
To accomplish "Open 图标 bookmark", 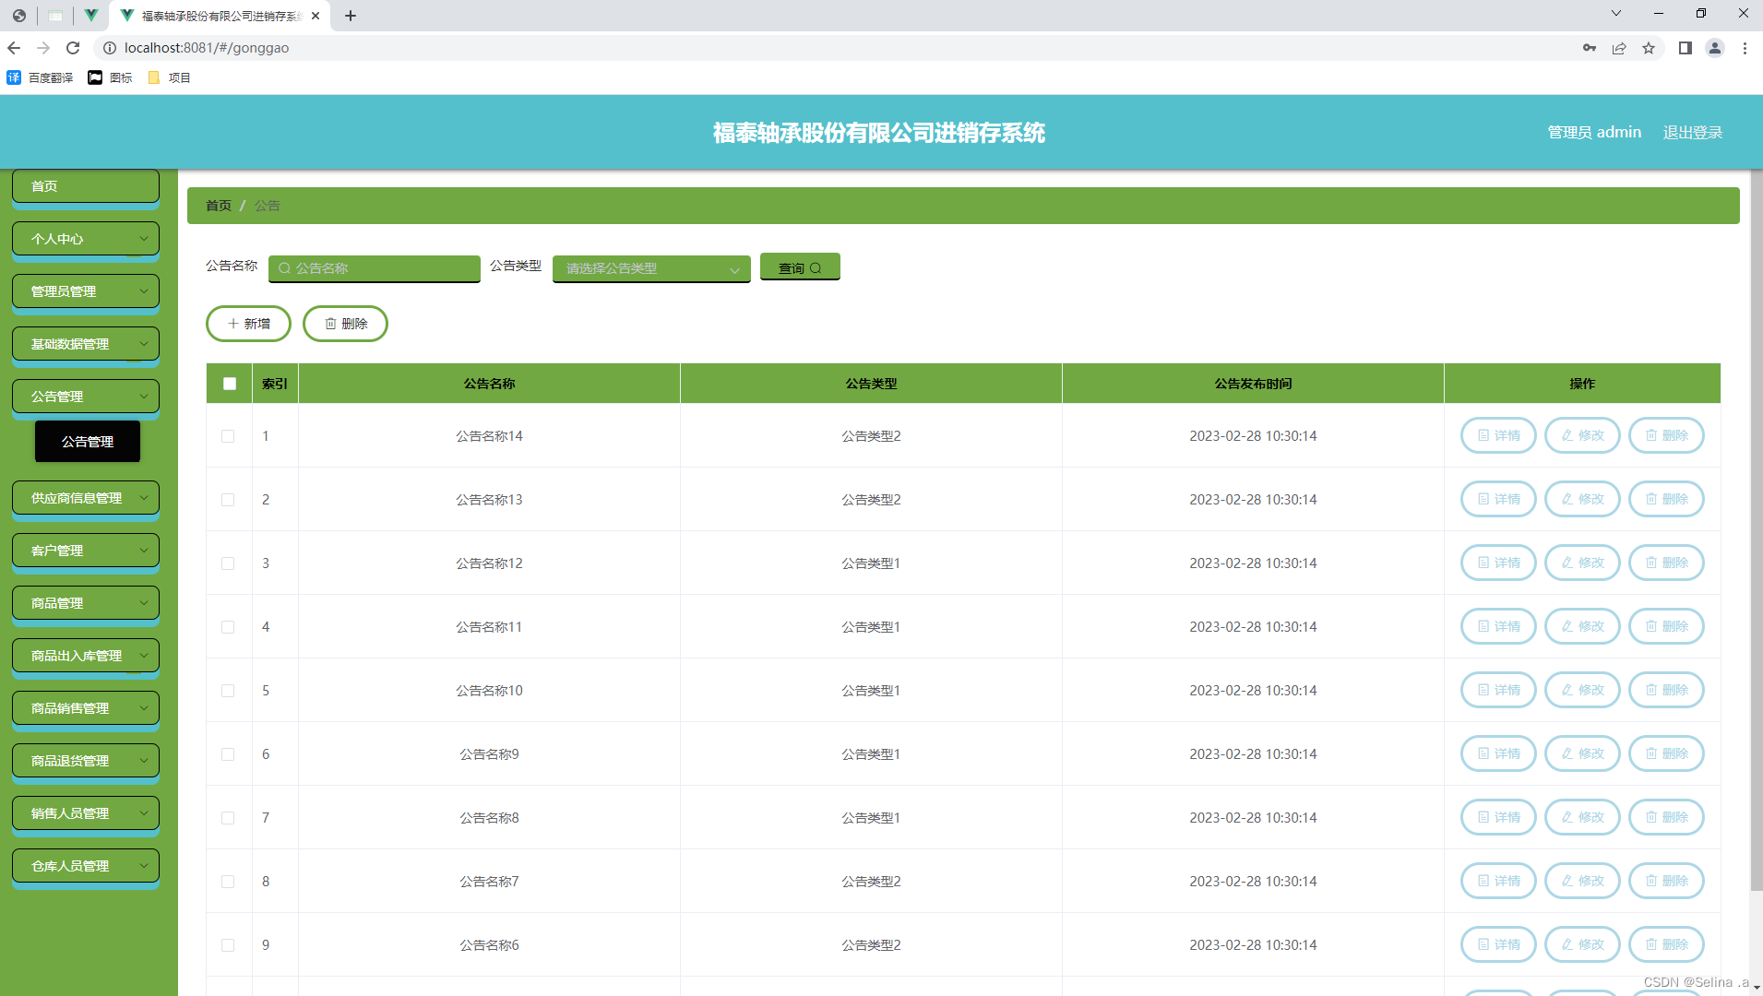I will click(110, 77).
